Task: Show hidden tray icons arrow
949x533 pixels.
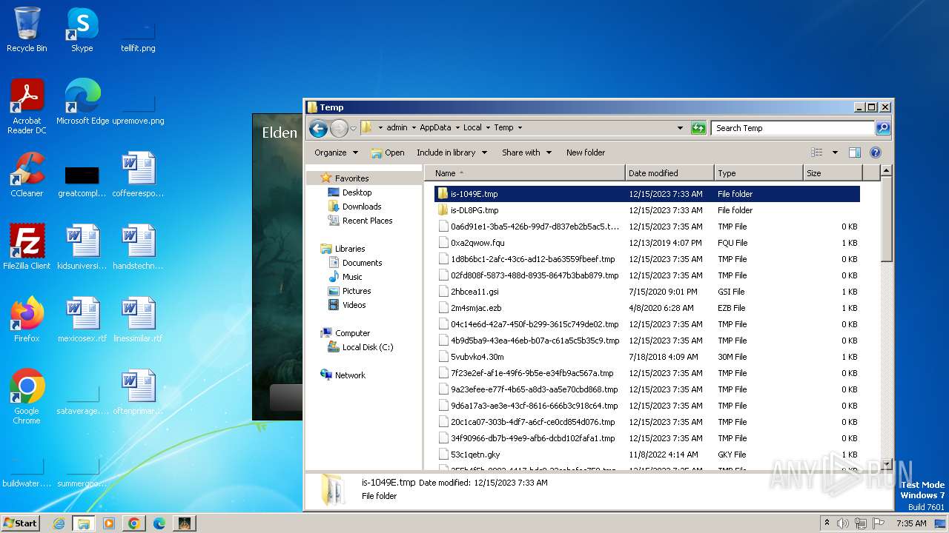Action: tap(827, 523)
